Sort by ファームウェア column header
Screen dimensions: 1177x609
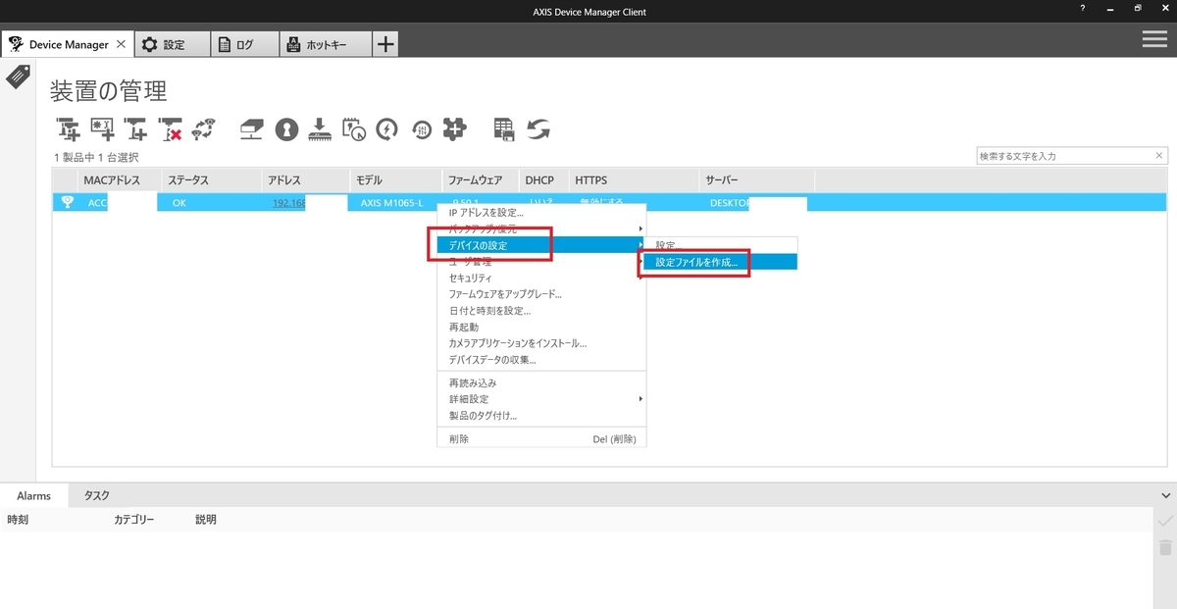[x=480, y=180]
